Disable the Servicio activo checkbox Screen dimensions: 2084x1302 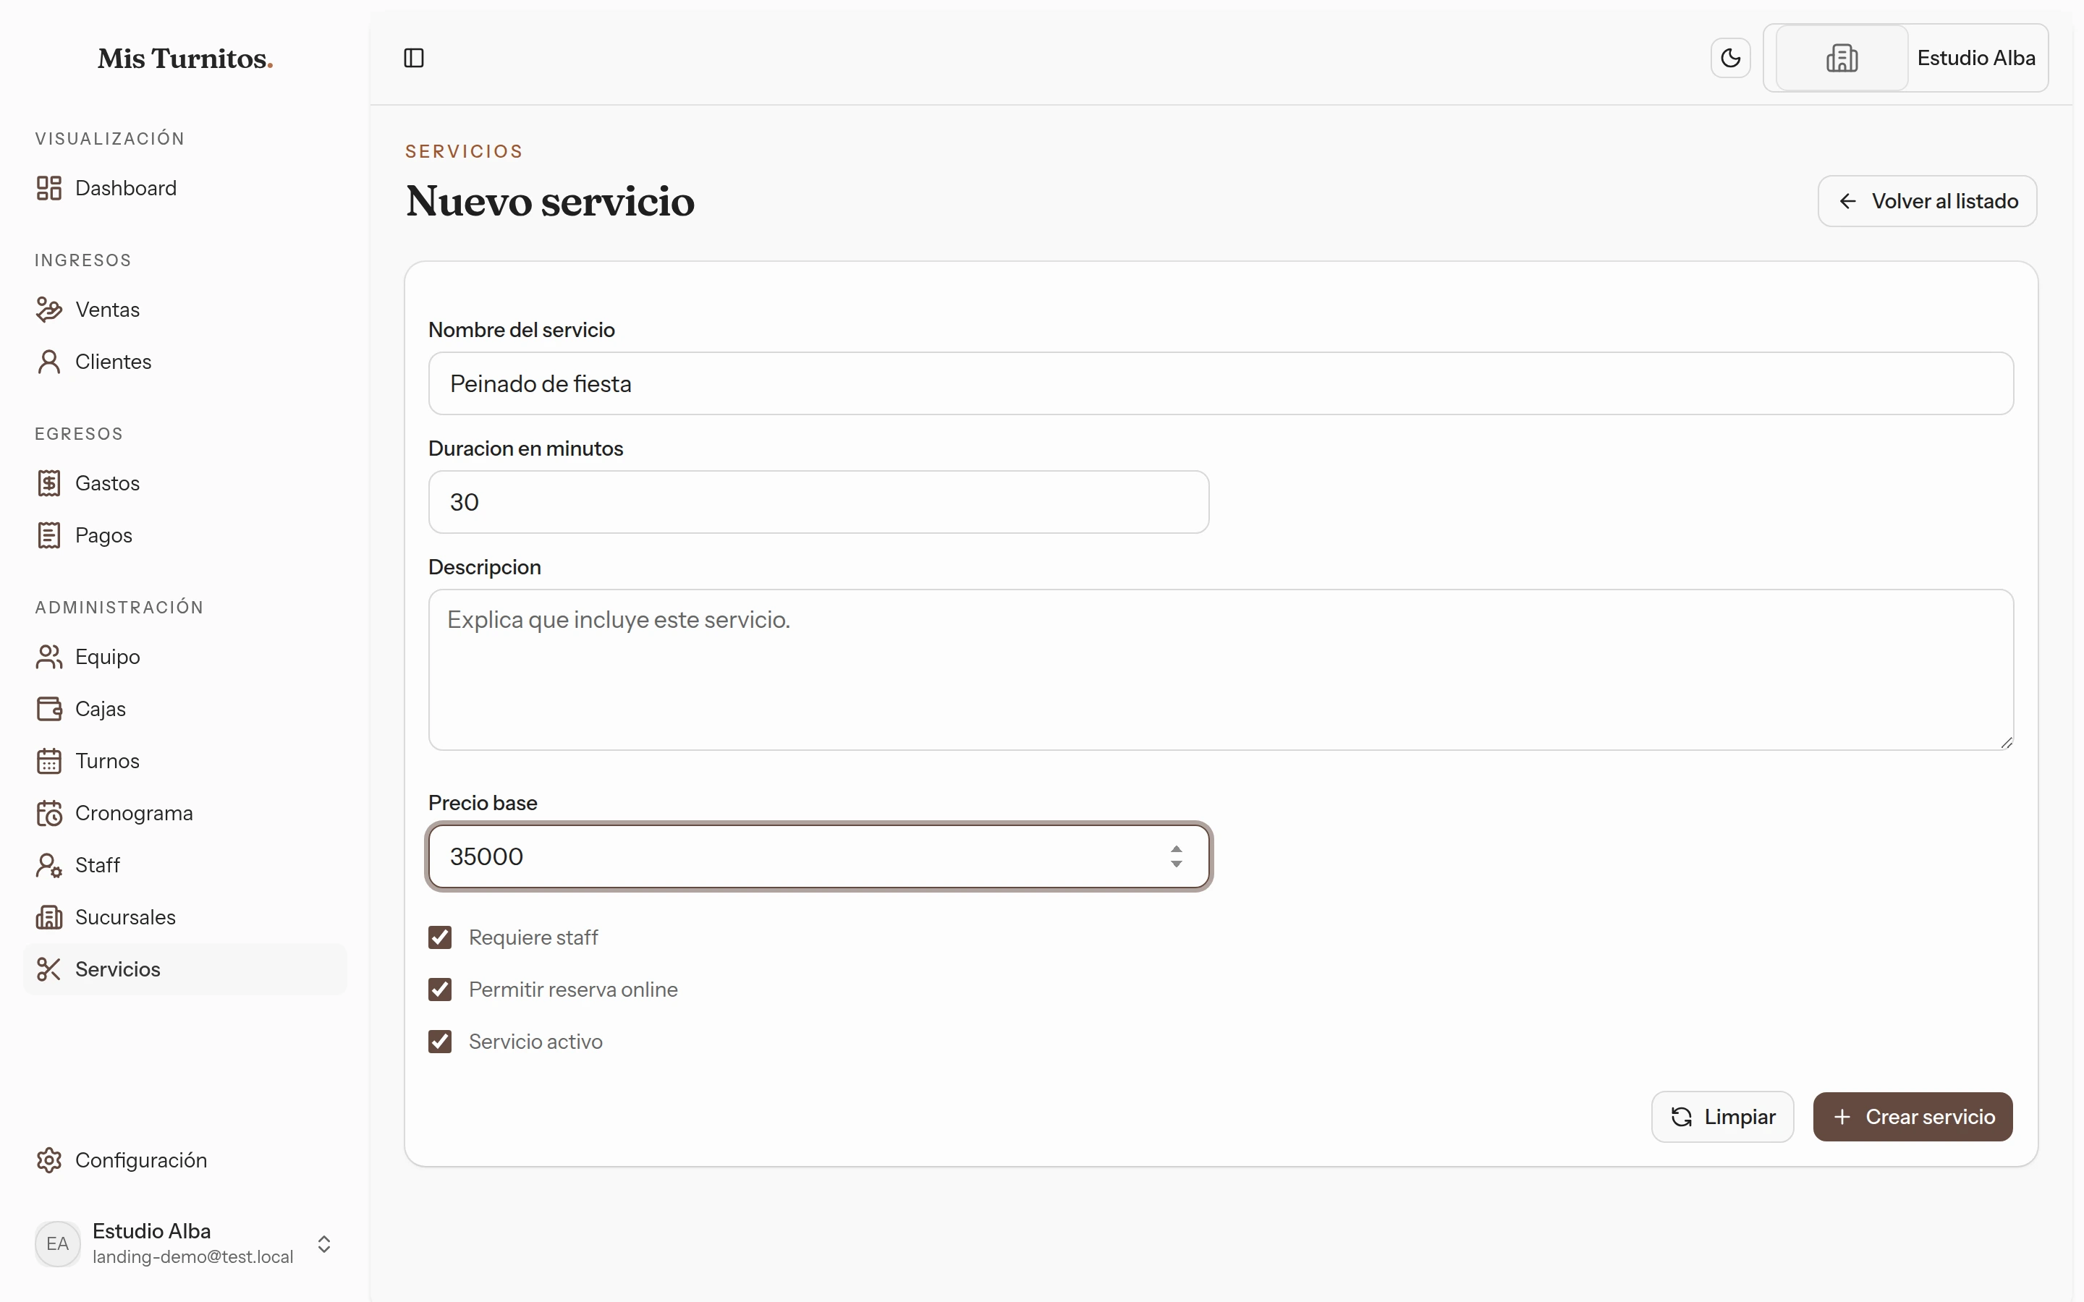(440, 1041)
